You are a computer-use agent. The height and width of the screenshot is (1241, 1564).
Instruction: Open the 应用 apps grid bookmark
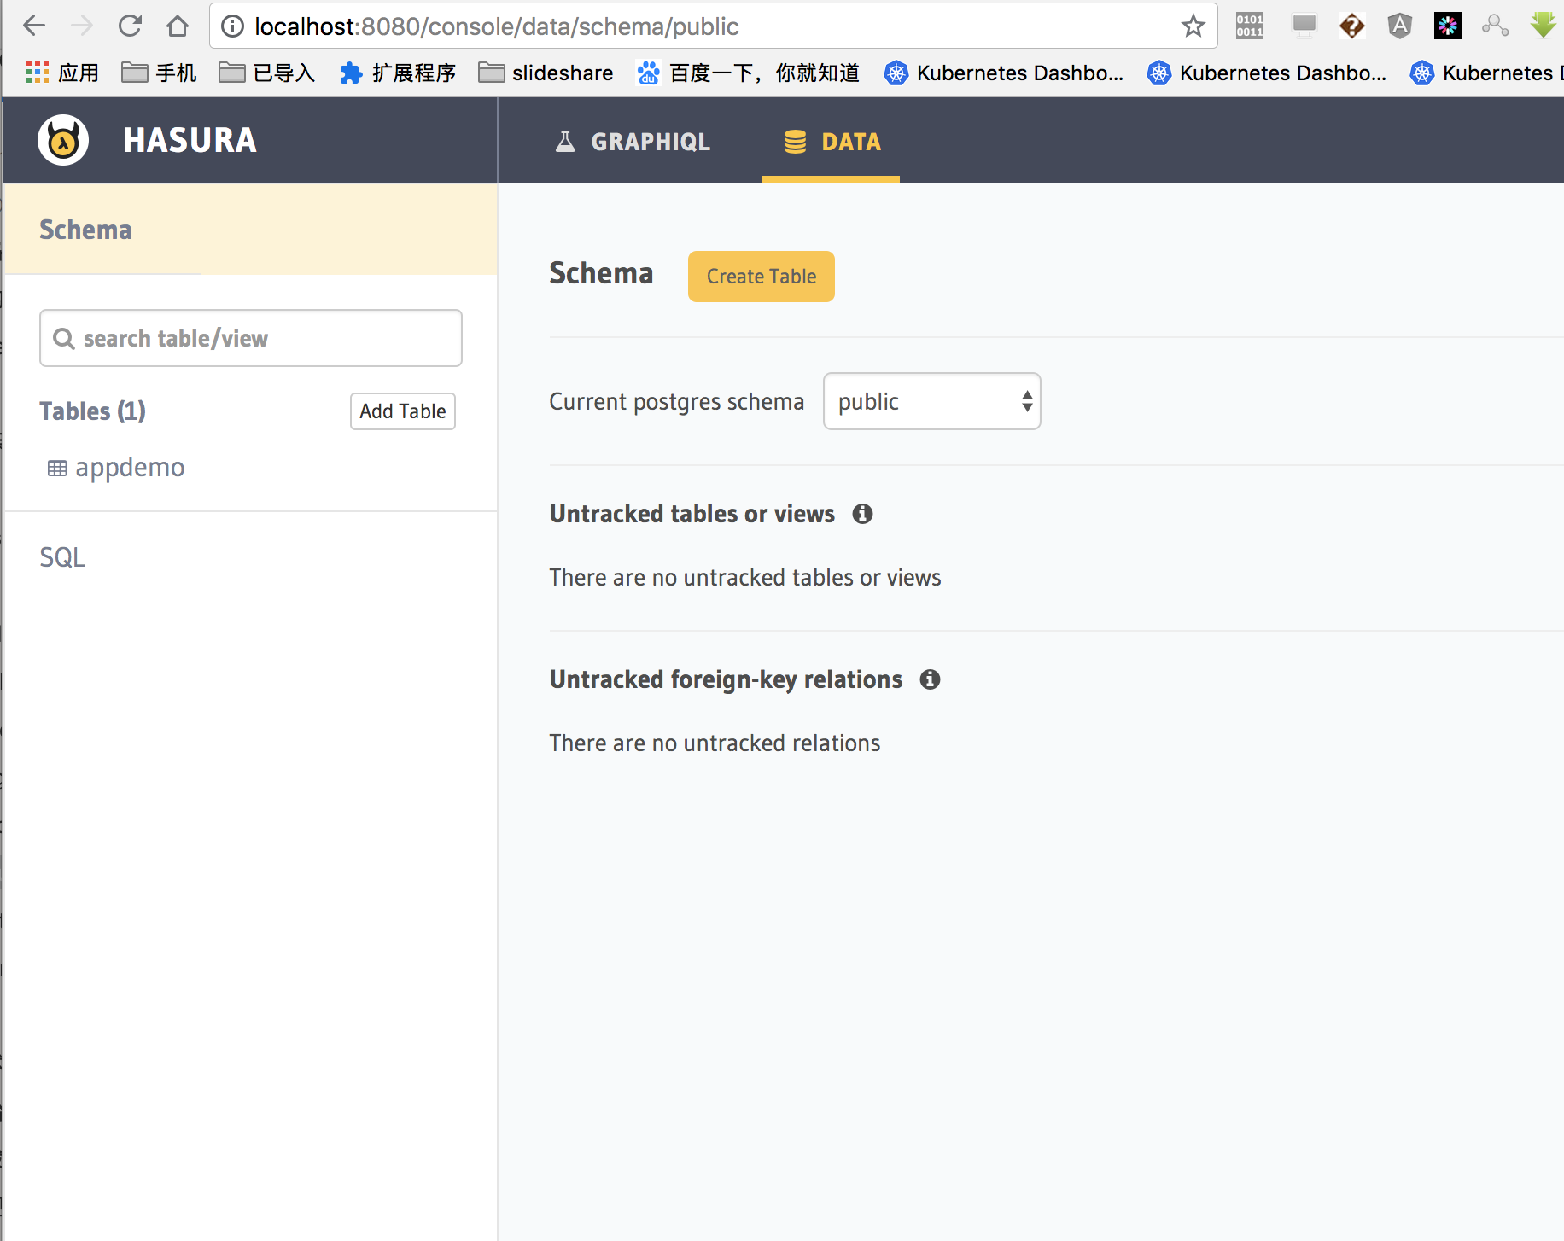[x=62, y=73]
